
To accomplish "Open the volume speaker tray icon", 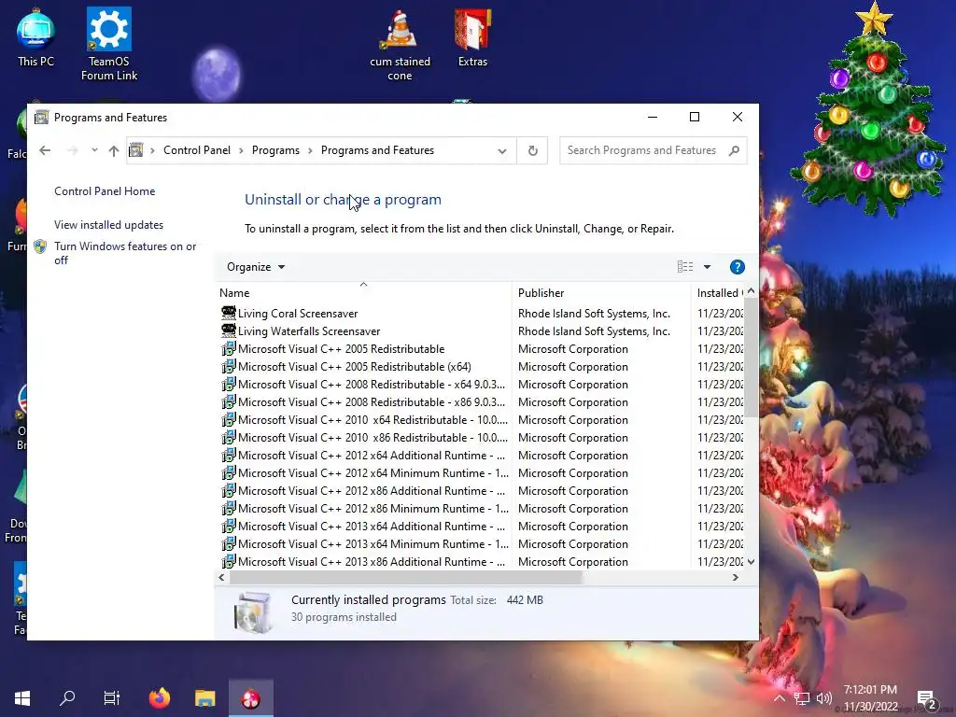I will (823, 698).
